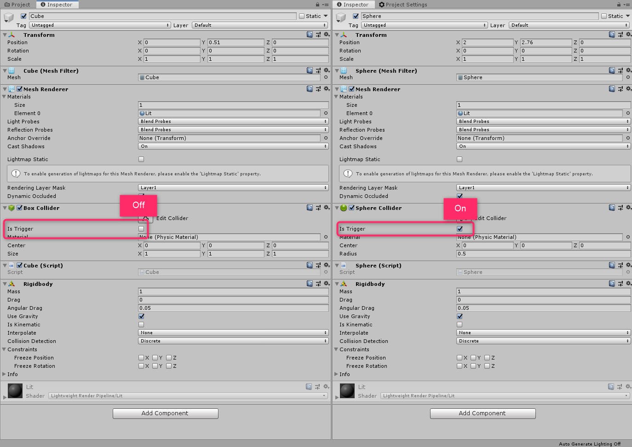The height and width of the screenshot is (447, 632).
Task: Open the Sphere Transform gear settings menu
Action: tap(629, 35)
